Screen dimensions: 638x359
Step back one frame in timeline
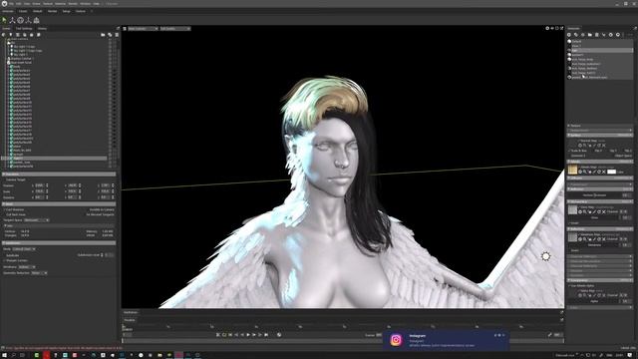[242, 335]
